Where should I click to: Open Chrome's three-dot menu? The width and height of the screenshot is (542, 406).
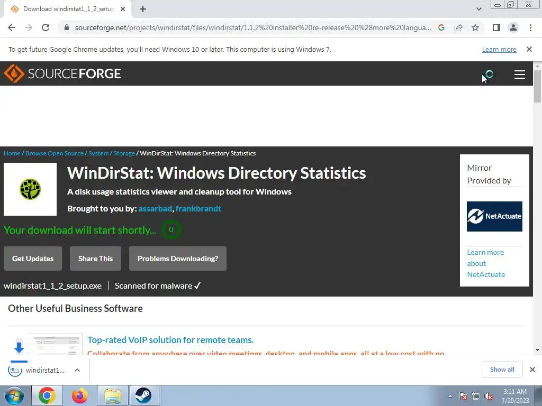[x=530, y=27]
